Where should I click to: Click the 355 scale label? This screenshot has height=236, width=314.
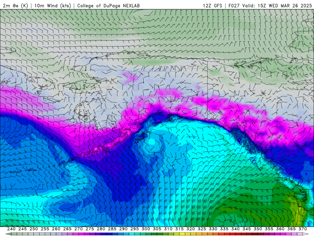tap(269, 229)
